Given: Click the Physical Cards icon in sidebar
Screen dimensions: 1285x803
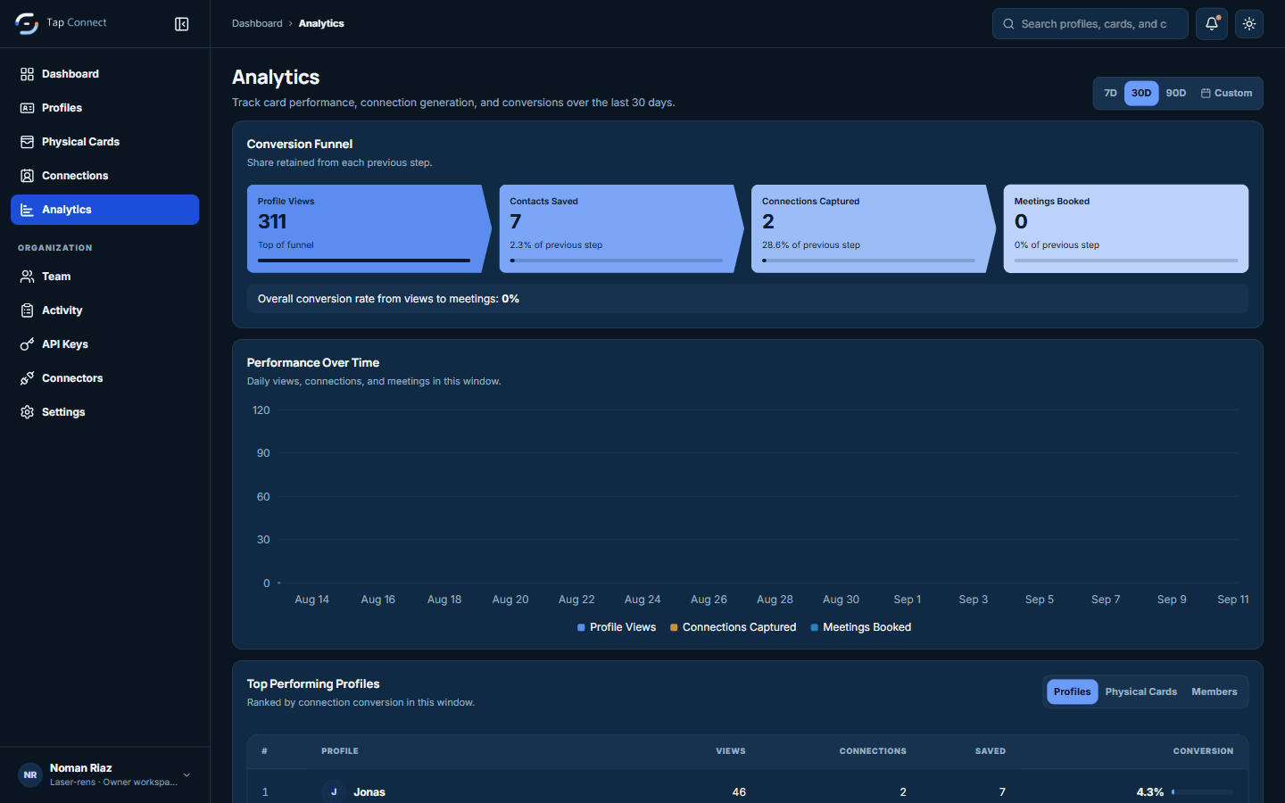Looking at the screenshot, I should pyautogui.click(x=28, y=142).
